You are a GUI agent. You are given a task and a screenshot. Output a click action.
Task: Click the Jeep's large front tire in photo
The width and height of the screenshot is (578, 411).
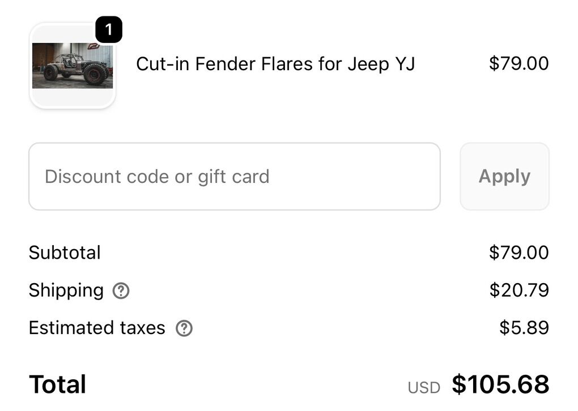94,74
